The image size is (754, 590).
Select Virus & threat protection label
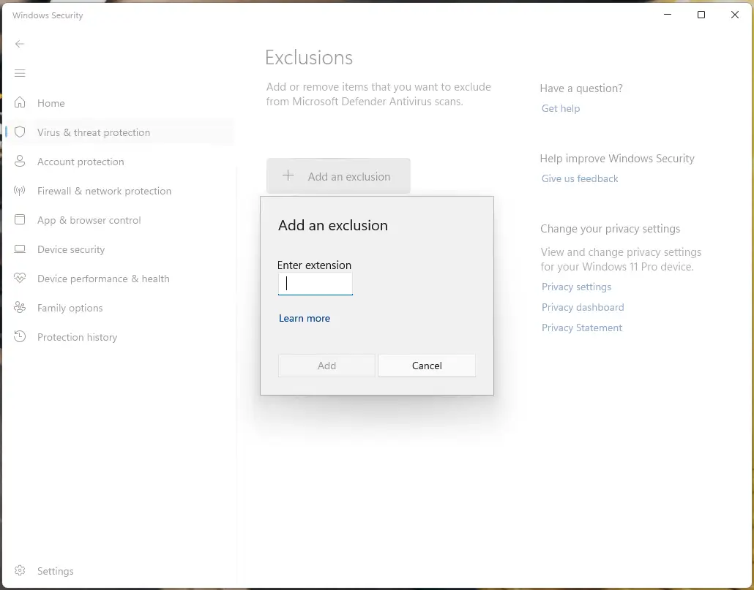(x=94, y=132)
